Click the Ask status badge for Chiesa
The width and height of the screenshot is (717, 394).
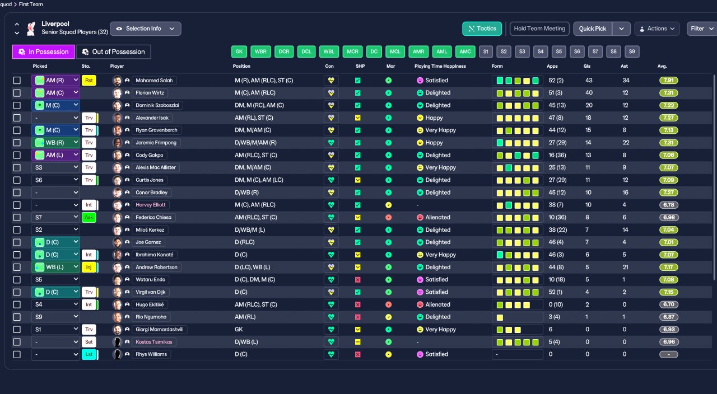pos(89,217)
